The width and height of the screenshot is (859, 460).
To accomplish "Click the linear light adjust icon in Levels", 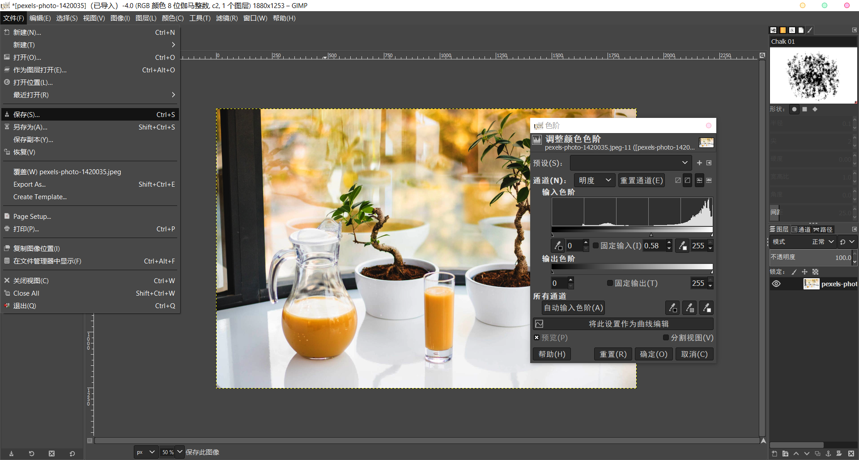I will click(x=678, y=180).
